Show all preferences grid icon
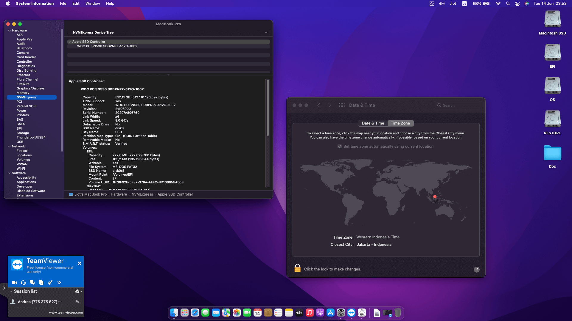This screenshot has height=321, width=572. tap(342, 105)
